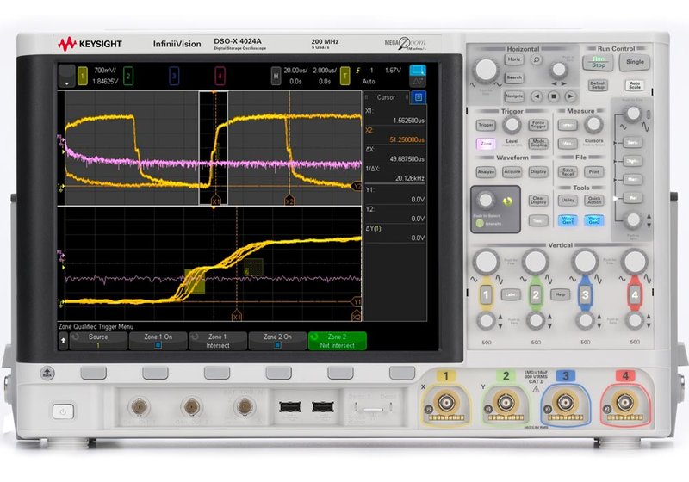Tap the H horizontal settings icon

pos(276,76)
